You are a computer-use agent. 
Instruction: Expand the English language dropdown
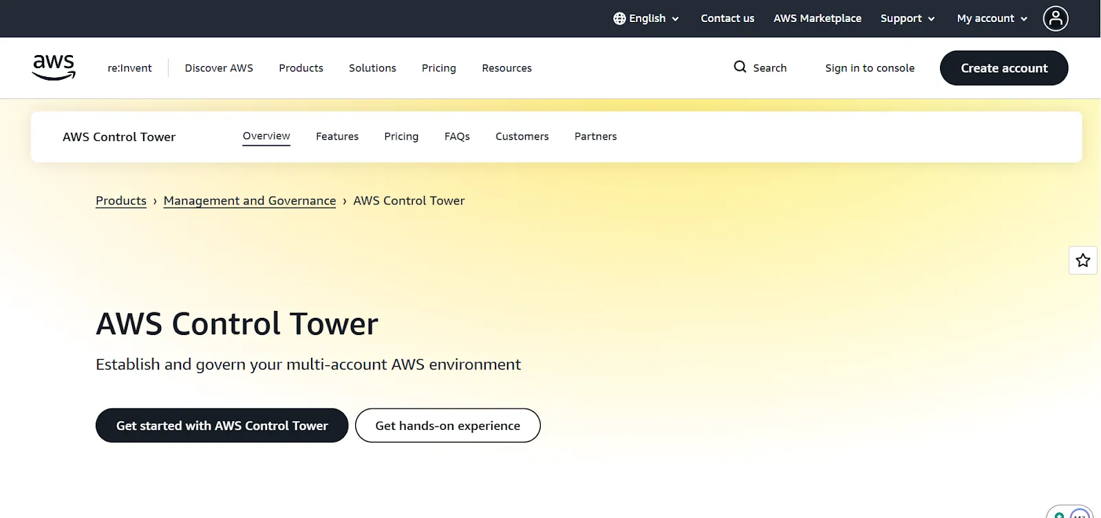tap(646, 19)
